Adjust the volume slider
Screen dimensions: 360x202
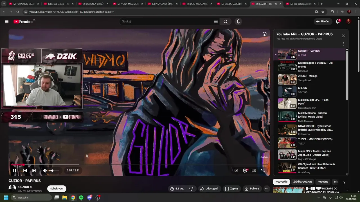pyautogui.click(x=54, y=170)
